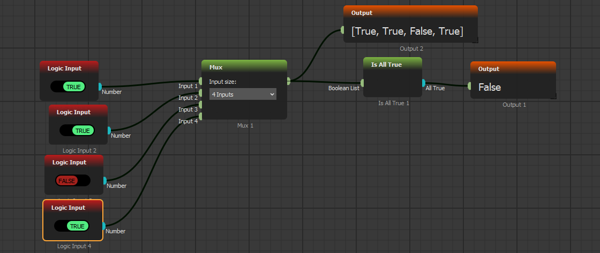Click resize handle of Output 2 node
The height and width of the screenshot is (253, 600).
475,39
